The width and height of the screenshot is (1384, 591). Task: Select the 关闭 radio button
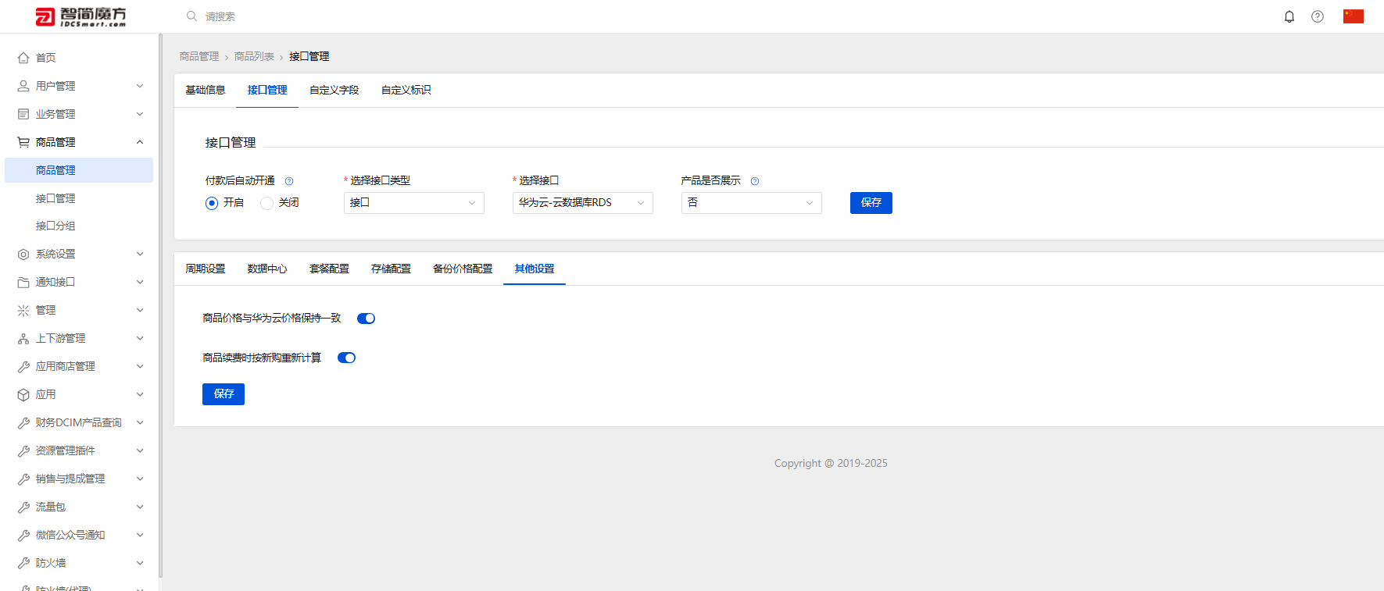pyautogui.click(x=266, y=203)
